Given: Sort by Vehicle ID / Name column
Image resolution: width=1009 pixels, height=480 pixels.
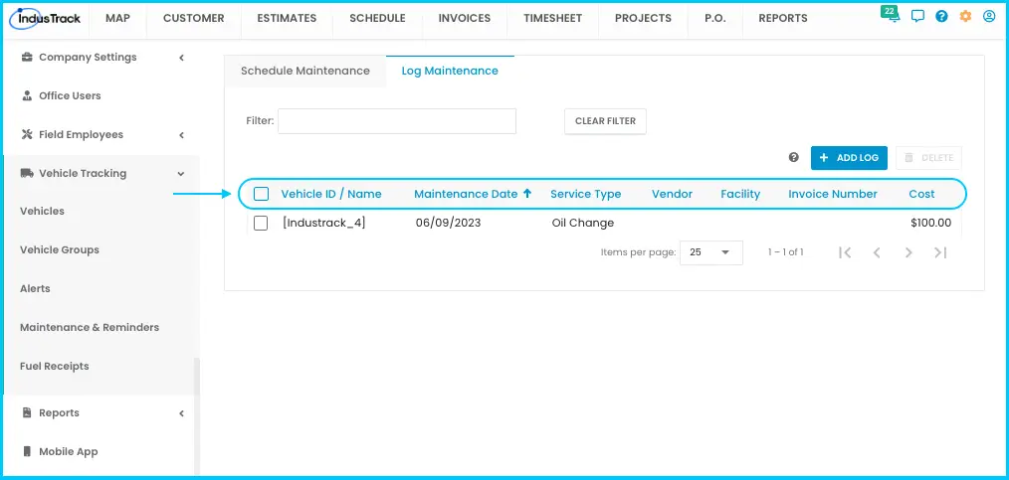Looking at the screenshot, I should 330,194.
